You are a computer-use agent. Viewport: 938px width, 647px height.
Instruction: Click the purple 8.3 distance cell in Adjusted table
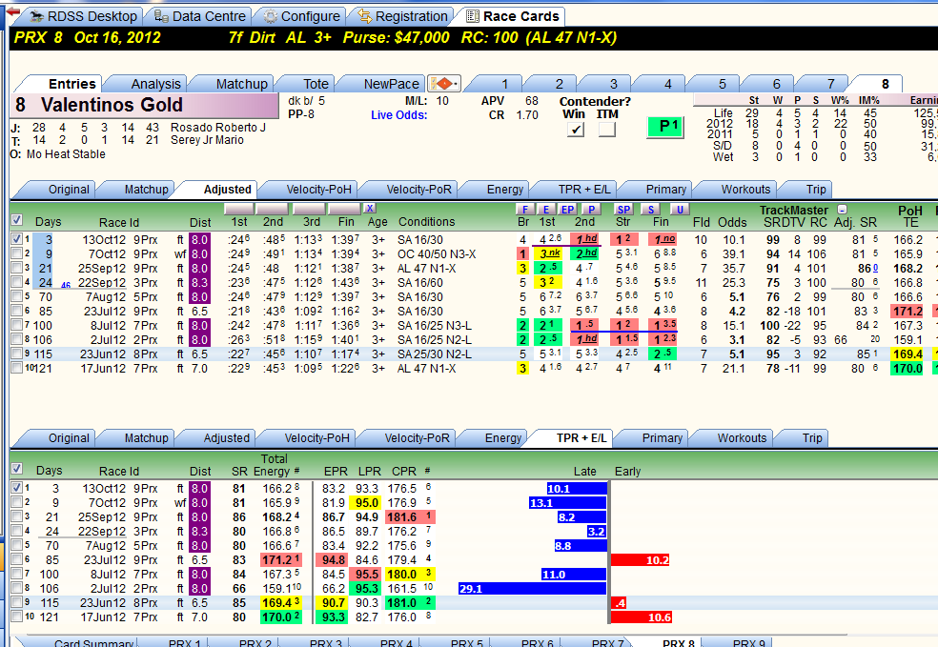click(x=199, y=283)
